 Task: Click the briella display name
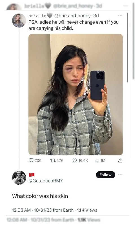click(37, 16)
